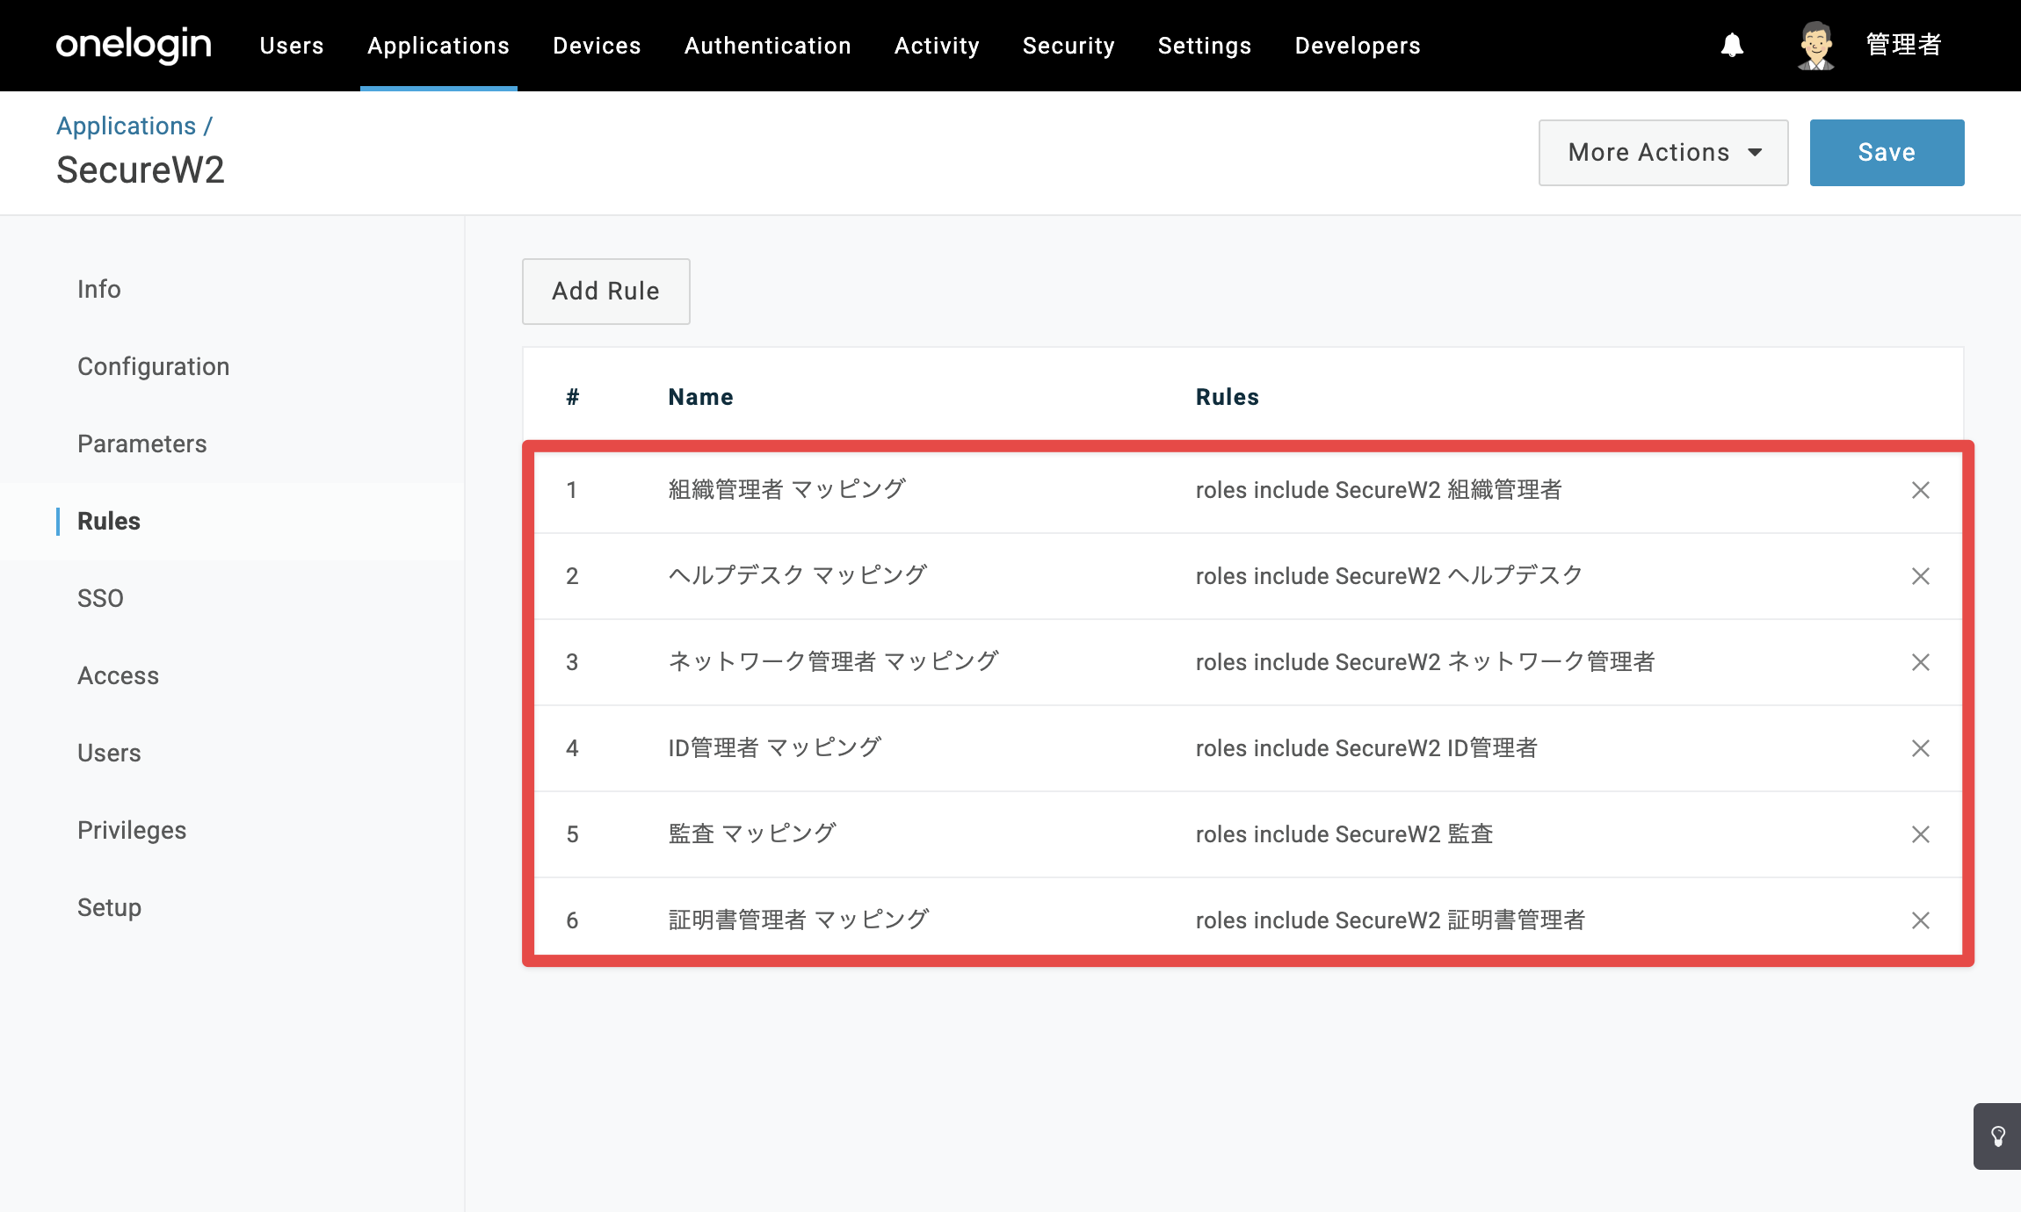2021x1212 pixels.
Task: Click the Rules column header
Action: (1227, 397)
